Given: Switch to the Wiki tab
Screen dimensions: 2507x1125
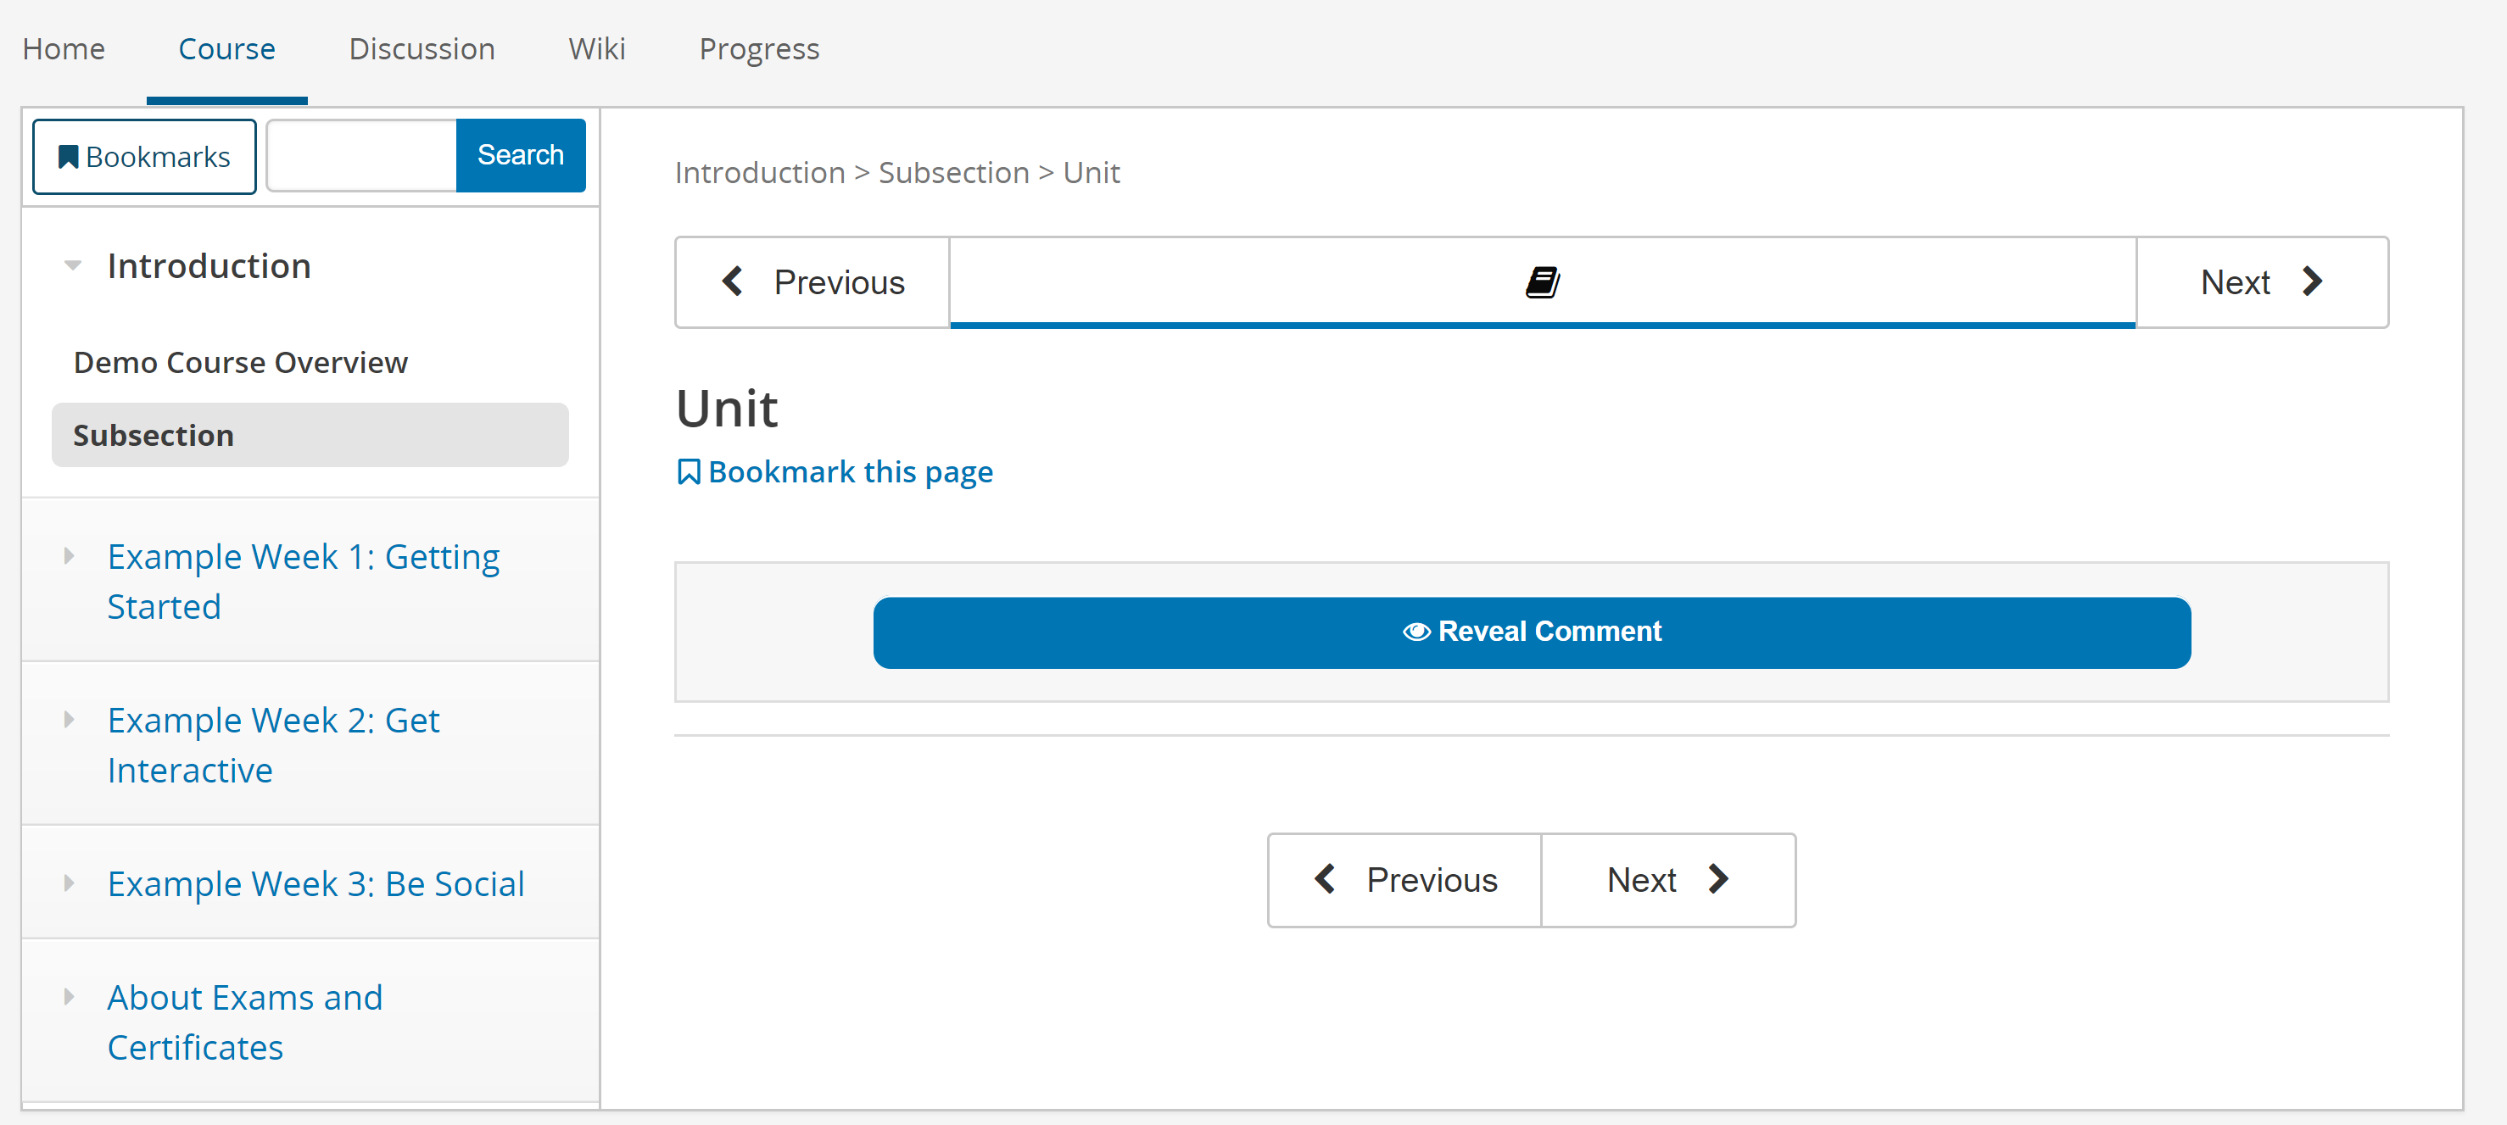Looking at the screenshot, I should (x=596, y=48).
